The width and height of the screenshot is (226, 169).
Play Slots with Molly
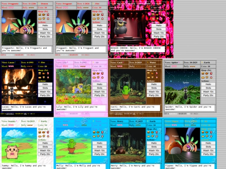click(100, 147)
